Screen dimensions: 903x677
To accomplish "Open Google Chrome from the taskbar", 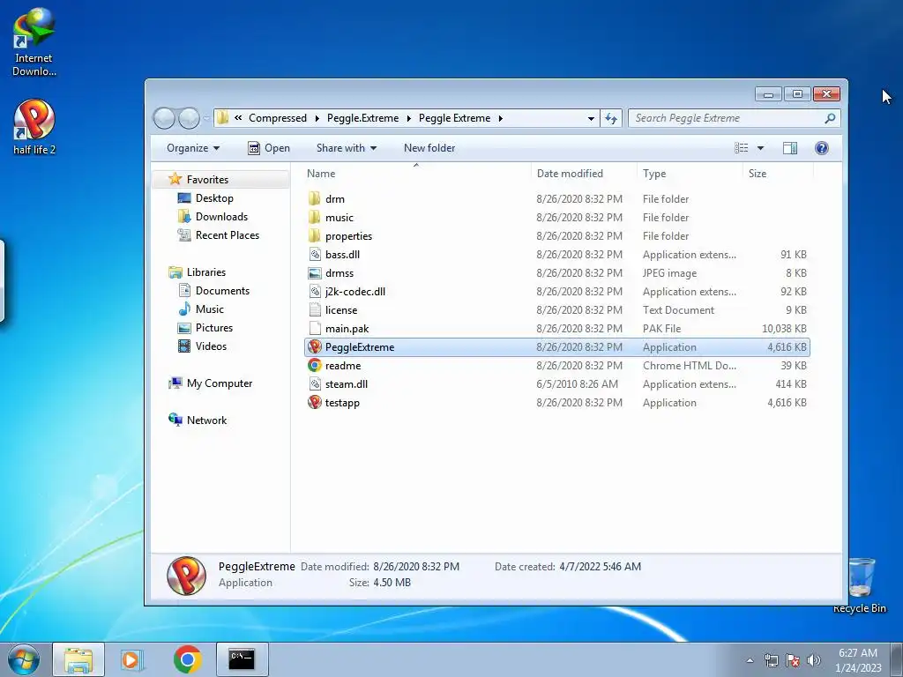I will tap(187, 659).
